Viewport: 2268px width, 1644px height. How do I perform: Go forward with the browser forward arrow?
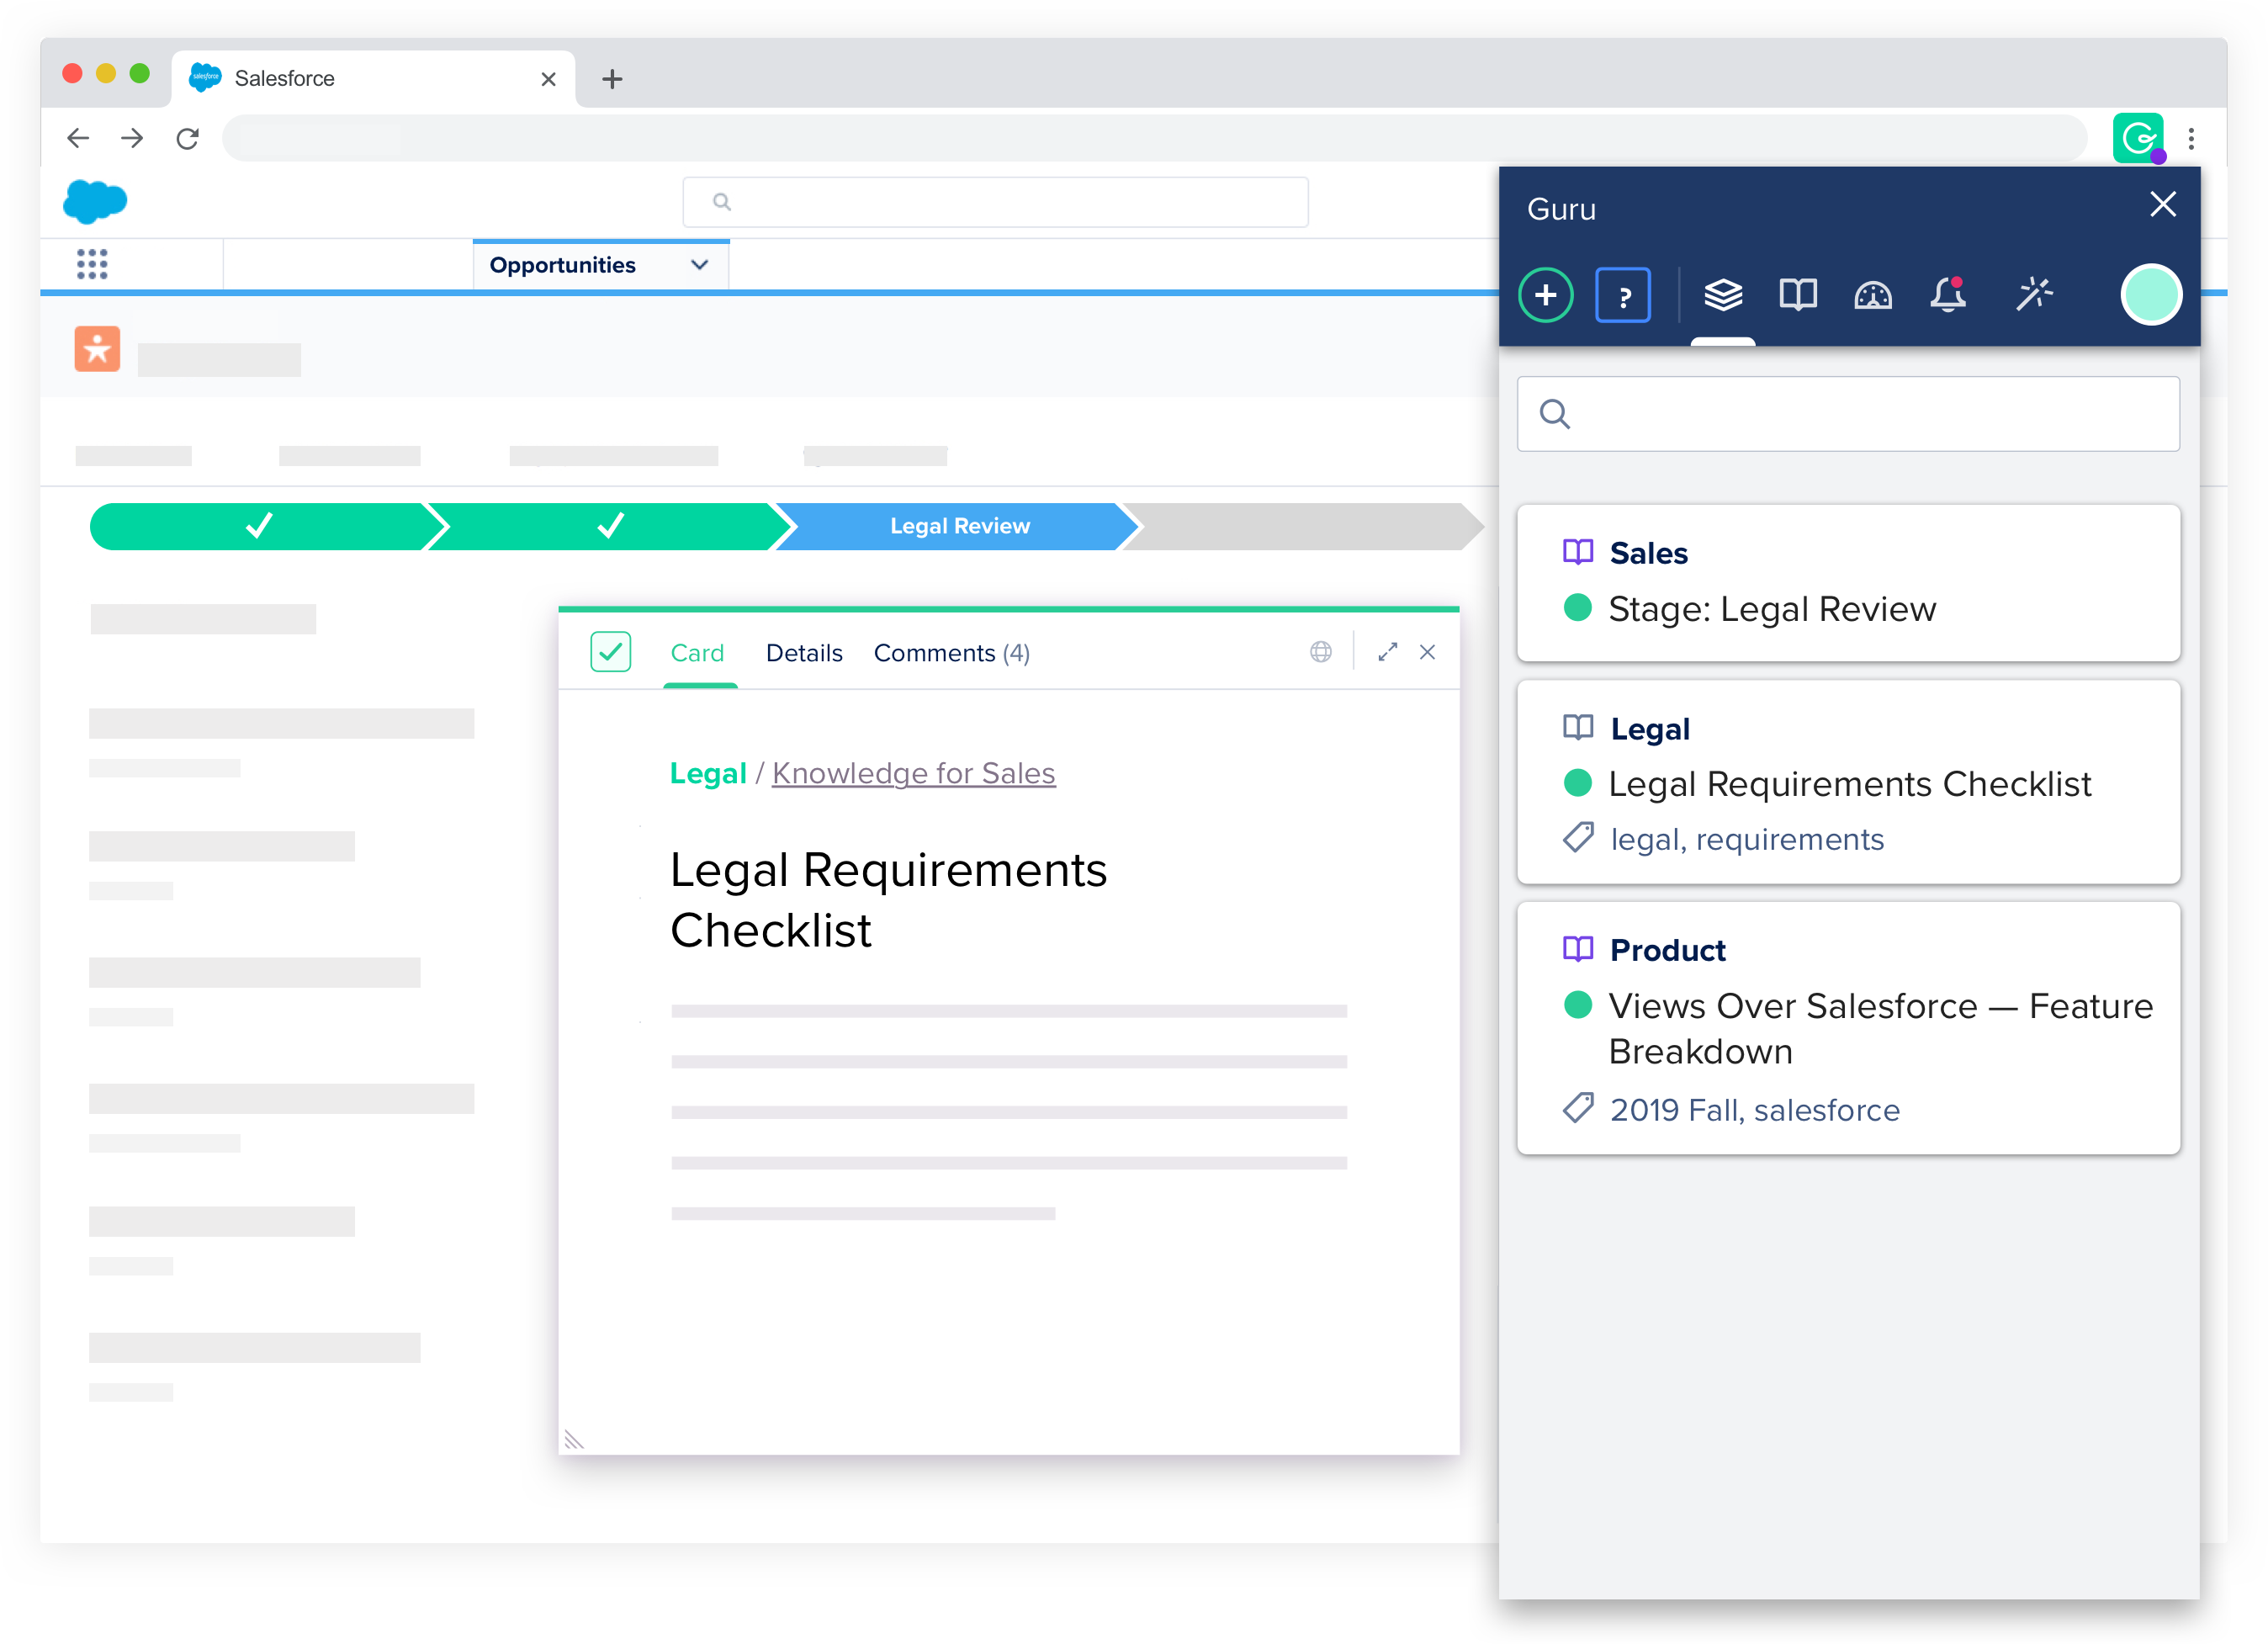pos(132,138)
